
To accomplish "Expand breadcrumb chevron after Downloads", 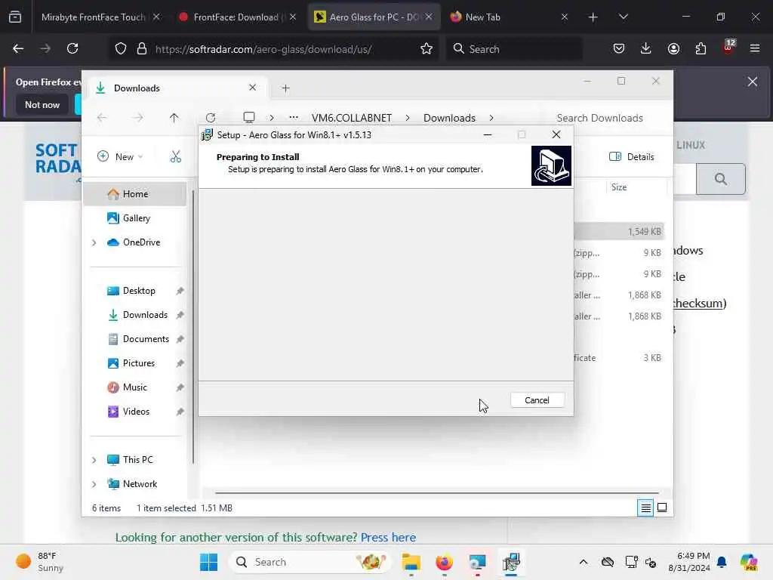I will pyautogui.click(x=491, y=118).
